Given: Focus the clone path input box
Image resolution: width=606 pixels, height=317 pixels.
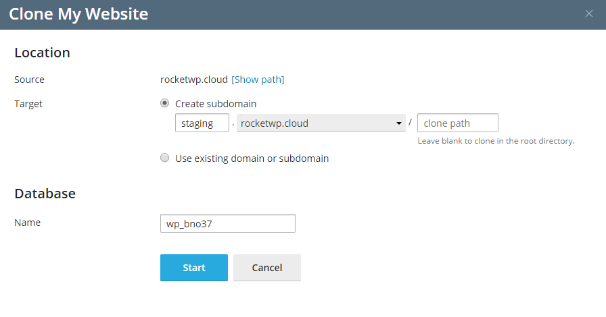Looking at the screenshot, I should tap(458, 123).
